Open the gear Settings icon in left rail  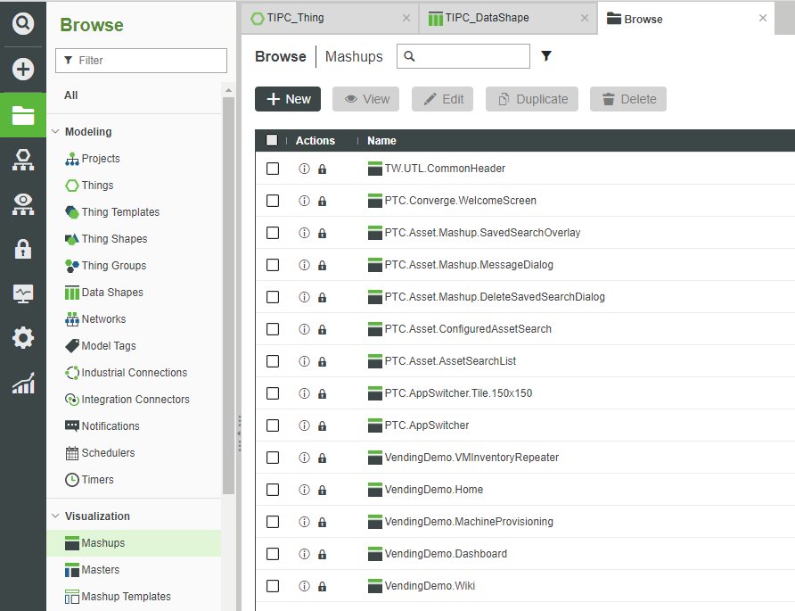23,338
